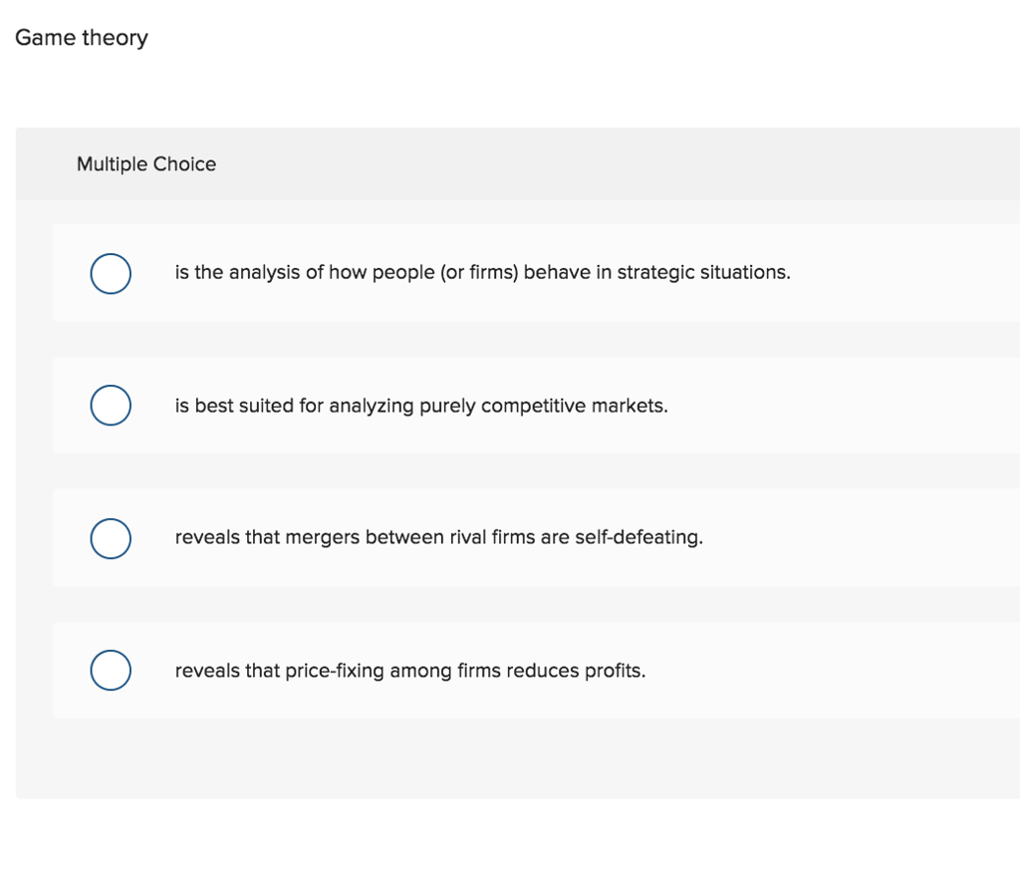Viewport: 1020px width, 895px height.
Task: Click the white area below the answer options
Action: point(510,847)
